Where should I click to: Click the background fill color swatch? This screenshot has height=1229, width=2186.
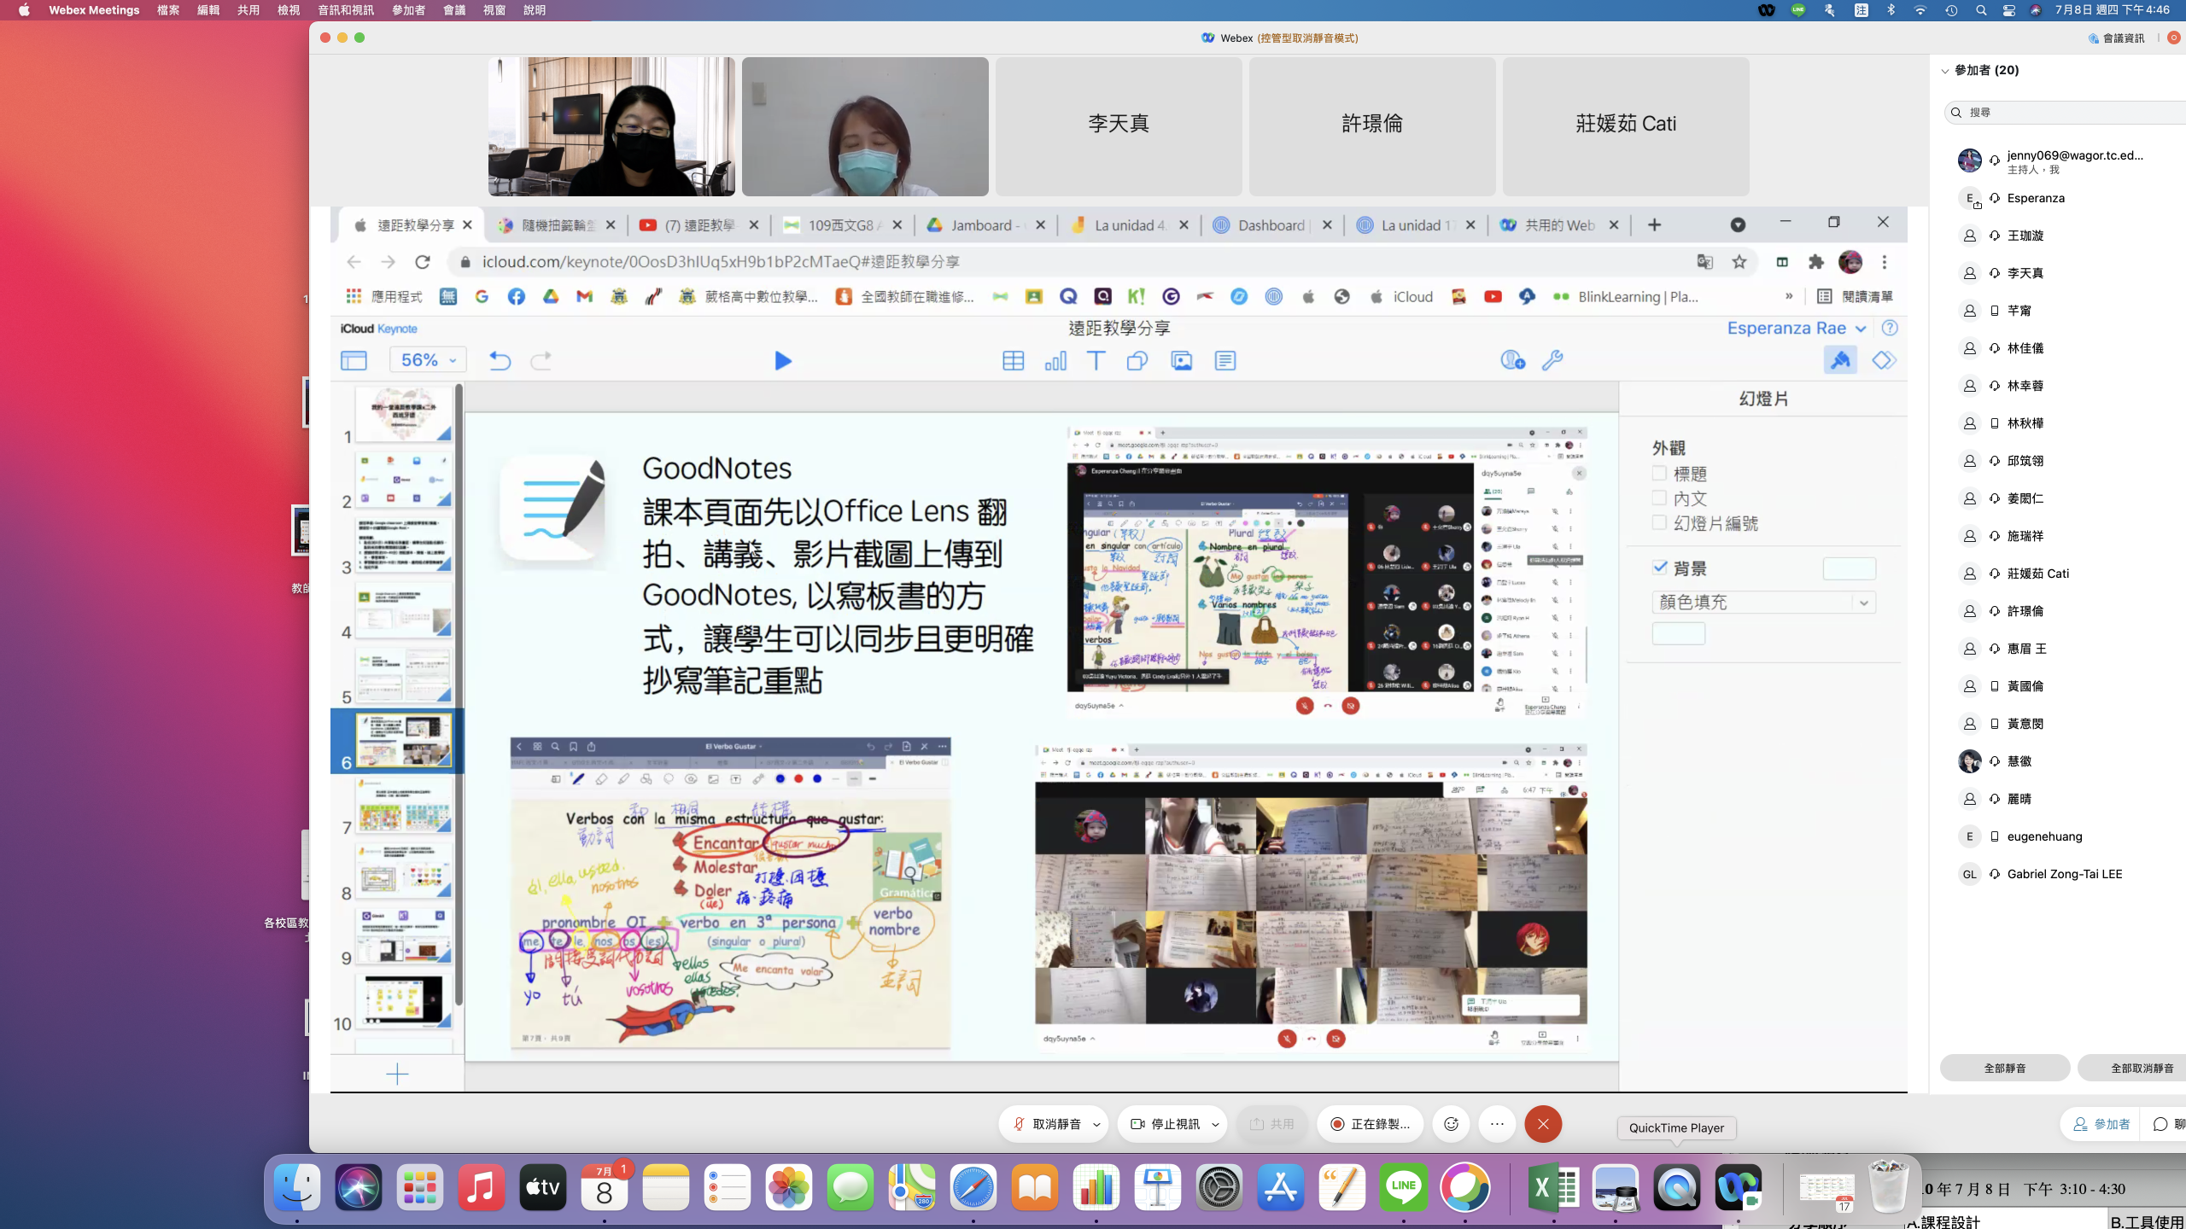pos(1849,568)
